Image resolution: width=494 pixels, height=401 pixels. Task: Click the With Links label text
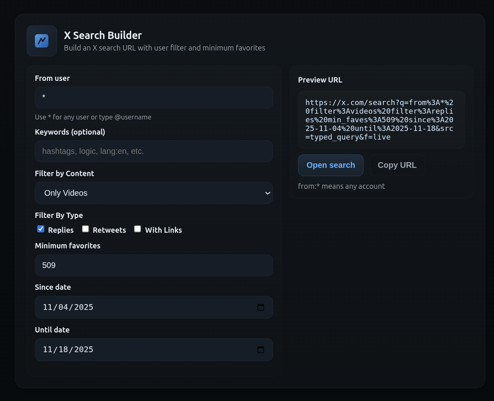[x=163, y=230]
